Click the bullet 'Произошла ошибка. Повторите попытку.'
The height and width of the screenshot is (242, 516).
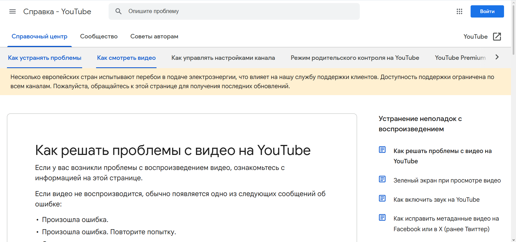pyautogui.click(x=109, y=232)
